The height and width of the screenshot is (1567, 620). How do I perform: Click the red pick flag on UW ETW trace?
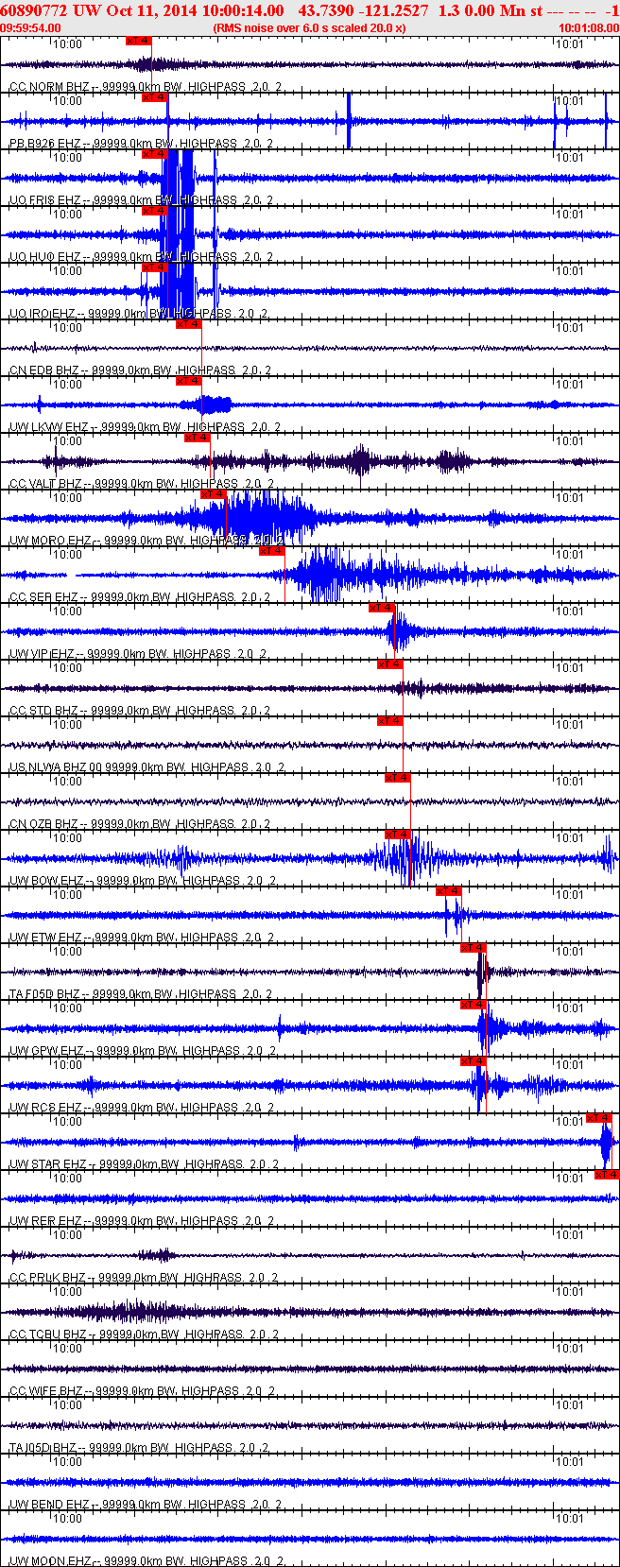point(448,891)
